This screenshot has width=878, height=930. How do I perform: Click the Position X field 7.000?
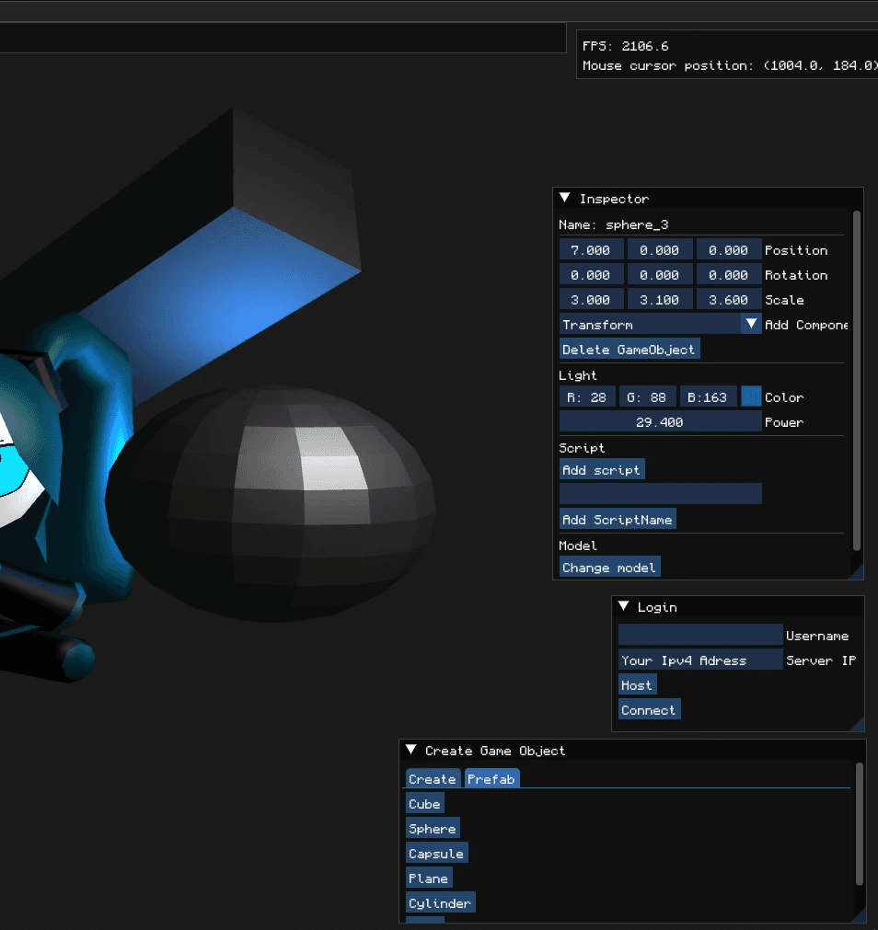click(x=591, y=249)
